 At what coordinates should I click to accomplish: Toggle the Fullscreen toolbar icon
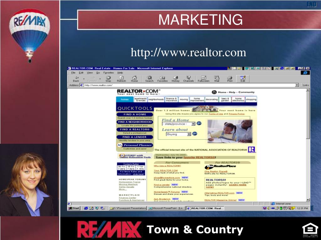coord(203,79)
